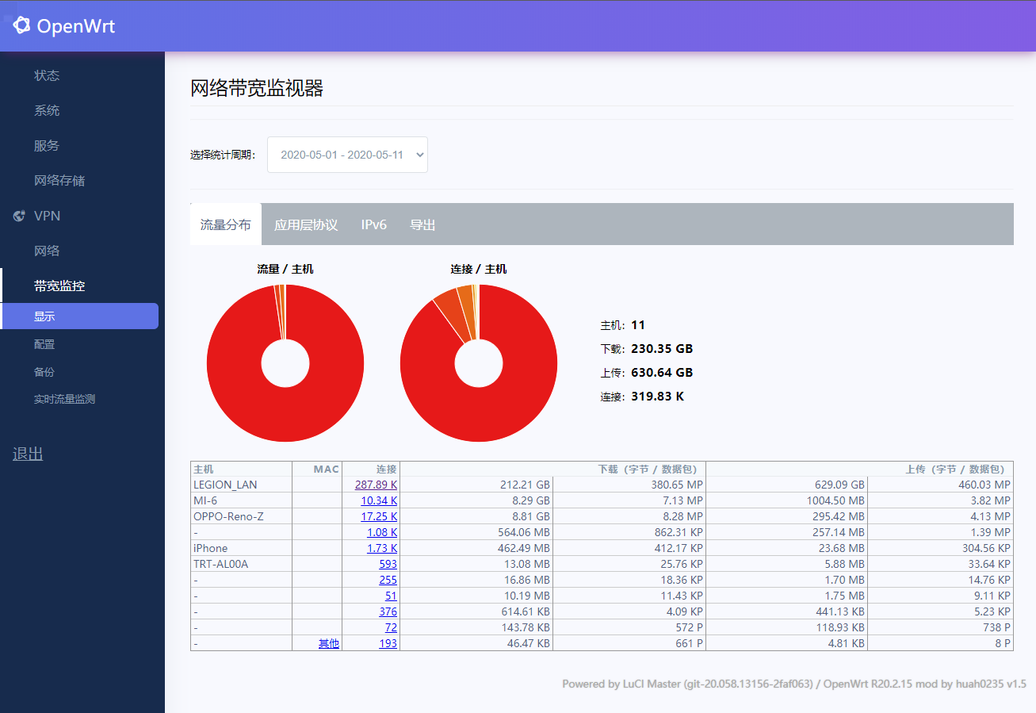Open the 实时流量监测 submenu item
Viewport: 1036px width, 713px height.
pos(64,399)
